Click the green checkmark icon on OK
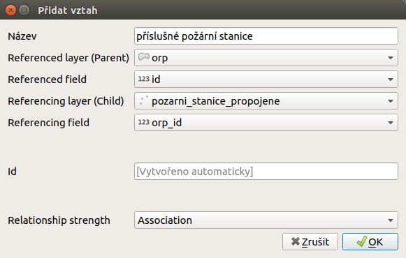Image resolution: width=406 pixels, height=258 pixels. coord(362,241)
